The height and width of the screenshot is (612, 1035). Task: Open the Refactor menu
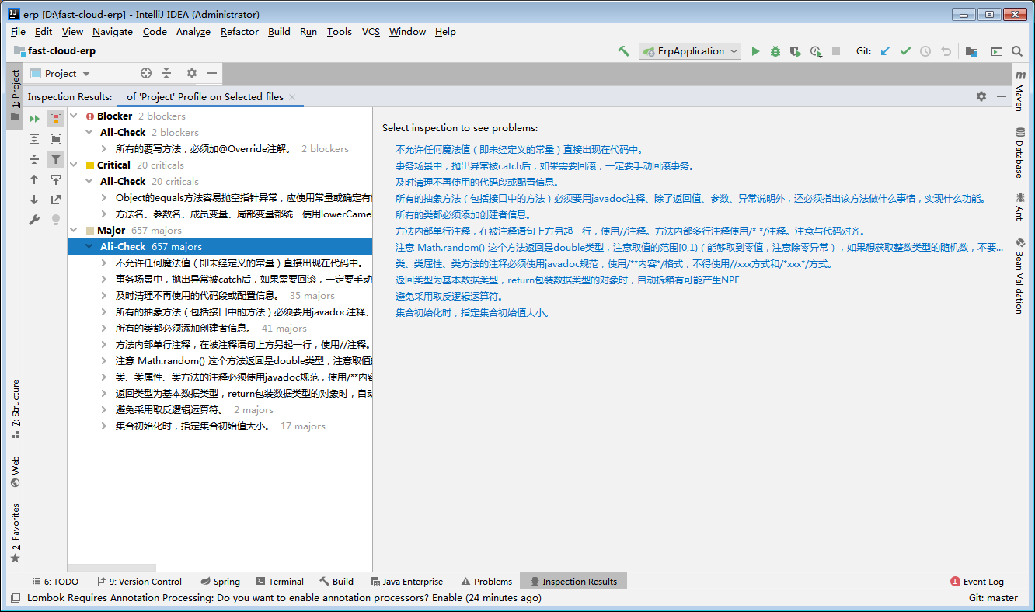coord(239,32)
